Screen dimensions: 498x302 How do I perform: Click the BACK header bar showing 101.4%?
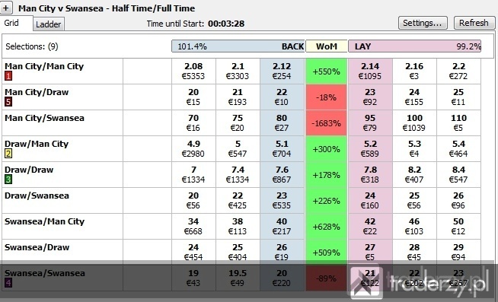coord(238,46)
